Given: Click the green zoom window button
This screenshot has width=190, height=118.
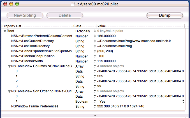Looking at the screenshot, I should (x=17, y=4).
